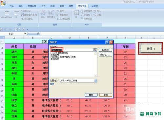
Task: Click the 姓名 header cell
Action: click(14, 46)
